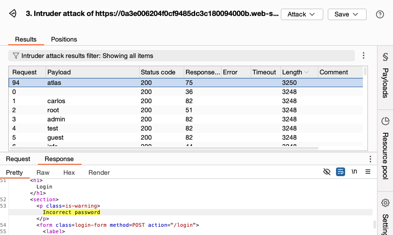The image size is (393, 235).
Task: Open the Resource pool side panel
Action: point(385,148)
